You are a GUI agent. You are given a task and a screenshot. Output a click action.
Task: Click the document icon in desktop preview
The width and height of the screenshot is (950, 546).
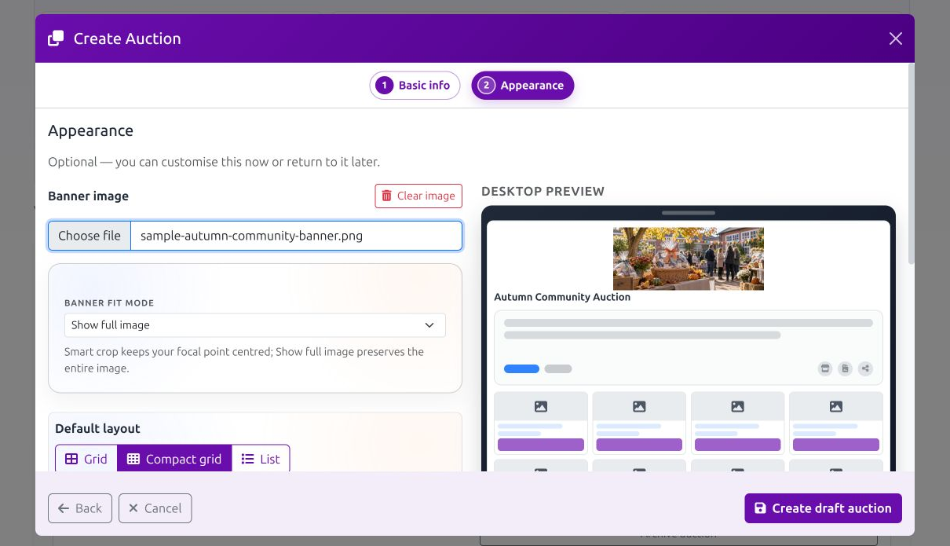click(845, 368)
